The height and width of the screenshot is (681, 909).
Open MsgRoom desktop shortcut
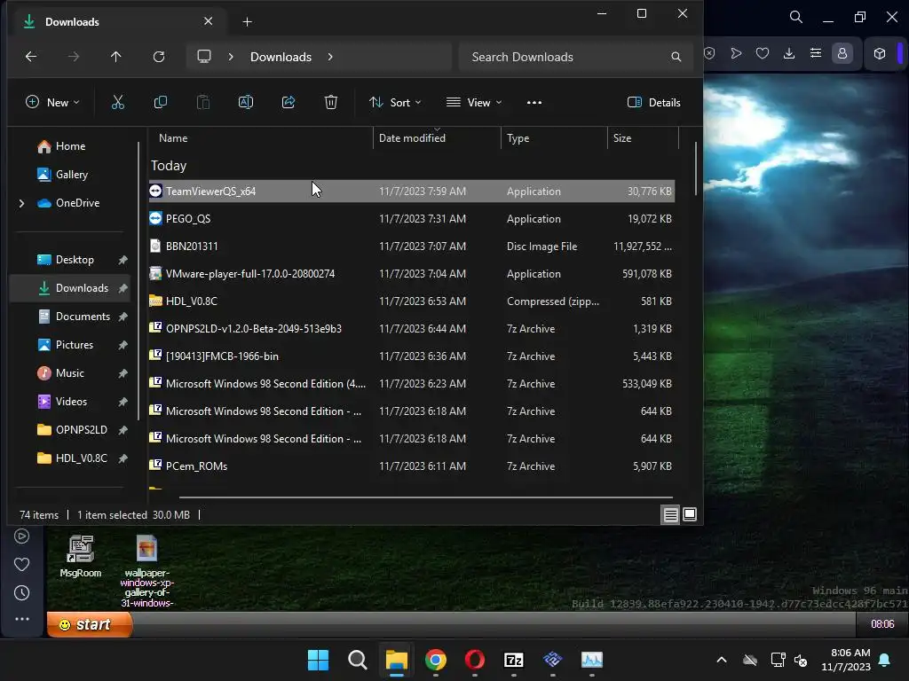click(x=80, y=556)
